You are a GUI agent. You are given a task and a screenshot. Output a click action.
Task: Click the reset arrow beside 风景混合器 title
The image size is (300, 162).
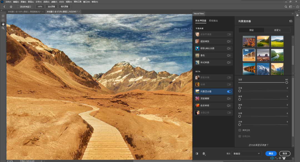[291, 21]
